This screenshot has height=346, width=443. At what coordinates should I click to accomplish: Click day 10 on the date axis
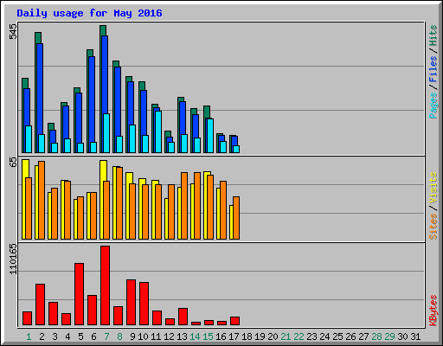pos(143,336)
